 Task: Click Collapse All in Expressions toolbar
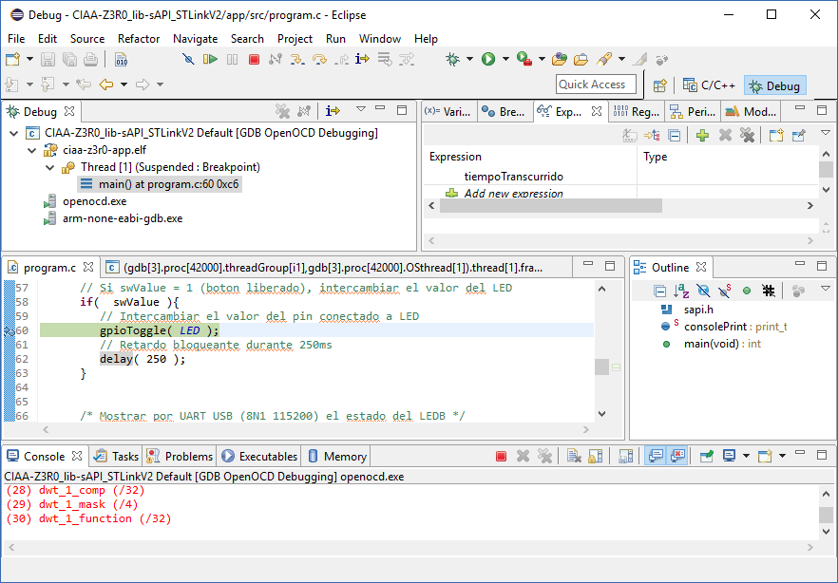[675, 136]
